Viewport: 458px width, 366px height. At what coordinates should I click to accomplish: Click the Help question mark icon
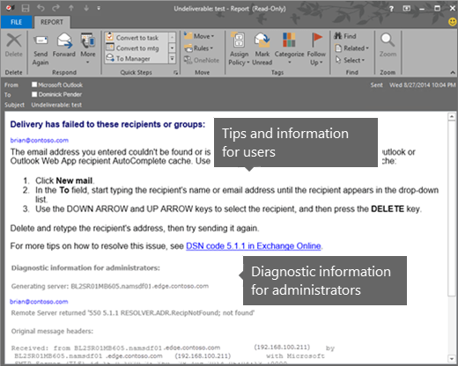391,9
